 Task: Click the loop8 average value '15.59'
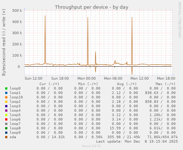(115, 128)
